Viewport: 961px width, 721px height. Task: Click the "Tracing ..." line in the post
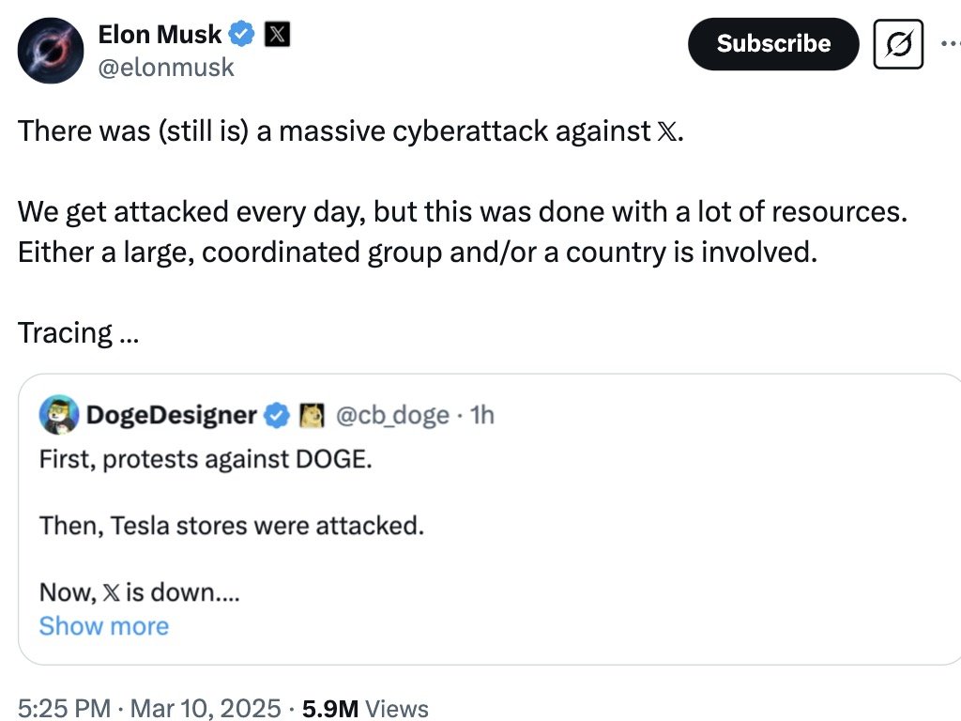(x=78, y=333)
